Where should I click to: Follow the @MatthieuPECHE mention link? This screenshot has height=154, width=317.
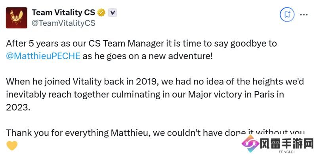tap(43, 56)
